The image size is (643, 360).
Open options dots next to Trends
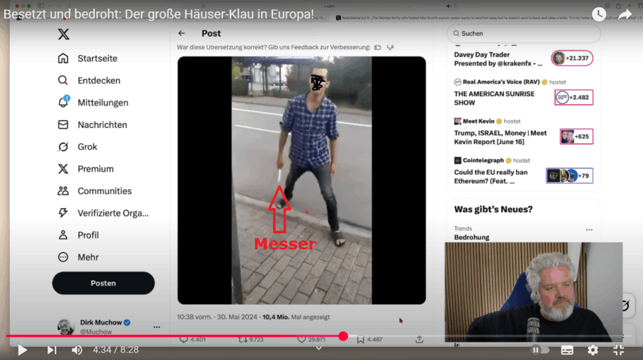589,230
